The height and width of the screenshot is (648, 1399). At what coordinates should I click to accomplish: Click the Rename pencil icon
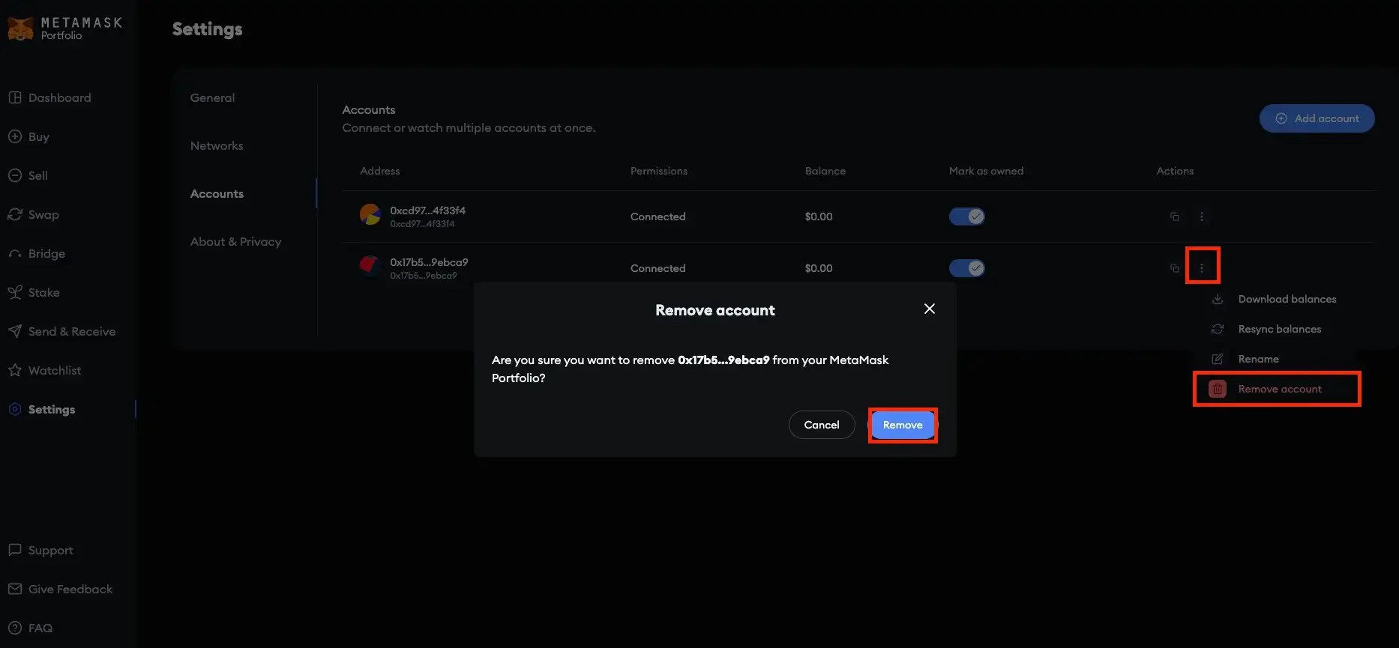tap(1218, 359)
